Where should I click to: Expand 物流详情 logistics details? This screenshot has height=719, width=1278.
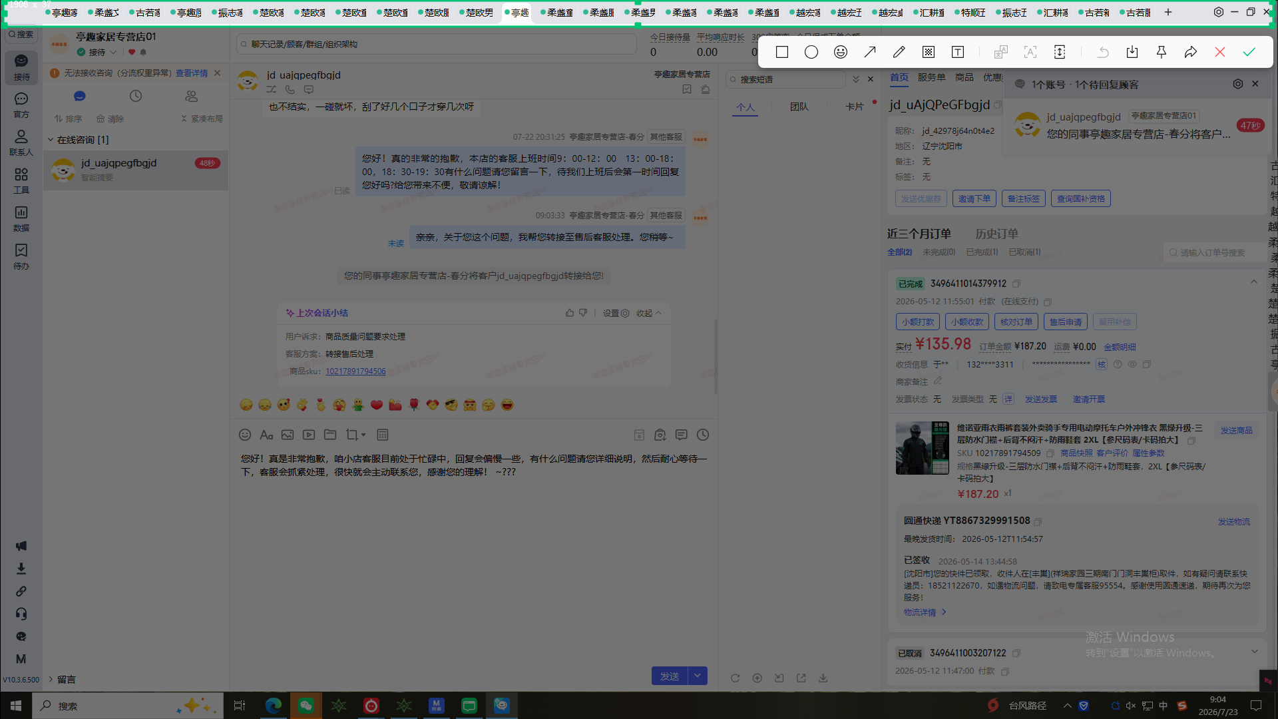pyautogui.click(x=925, y=612)
